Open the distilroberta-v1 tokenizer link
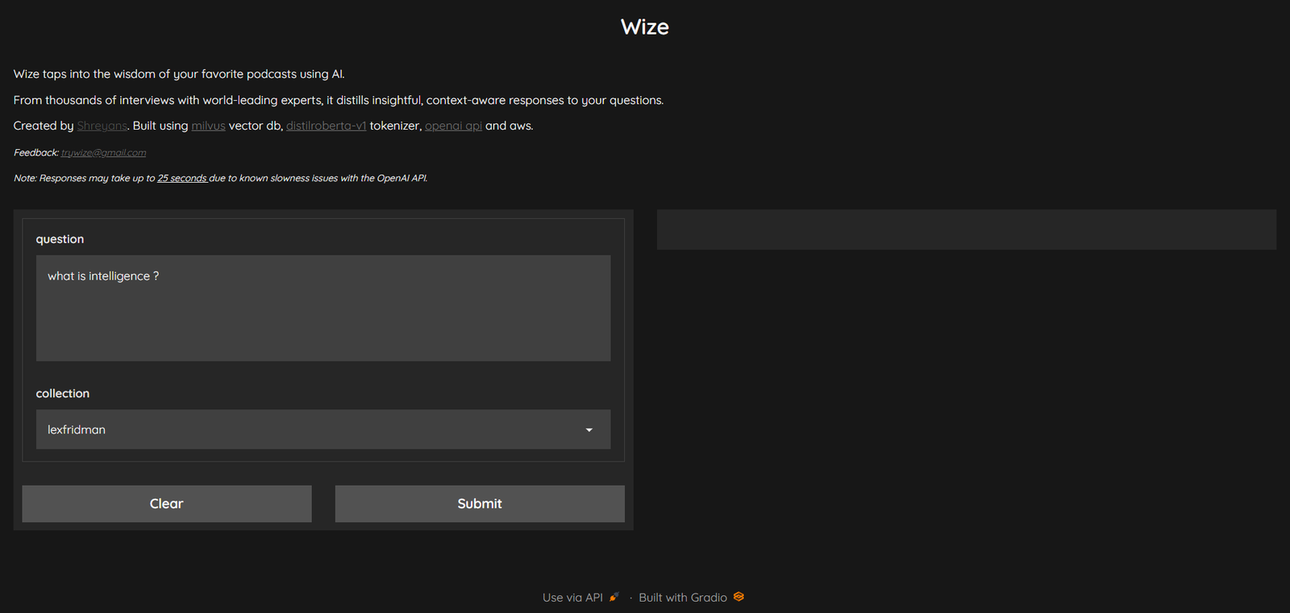This screenshot has width=1290, height=613. pos(326,126)
